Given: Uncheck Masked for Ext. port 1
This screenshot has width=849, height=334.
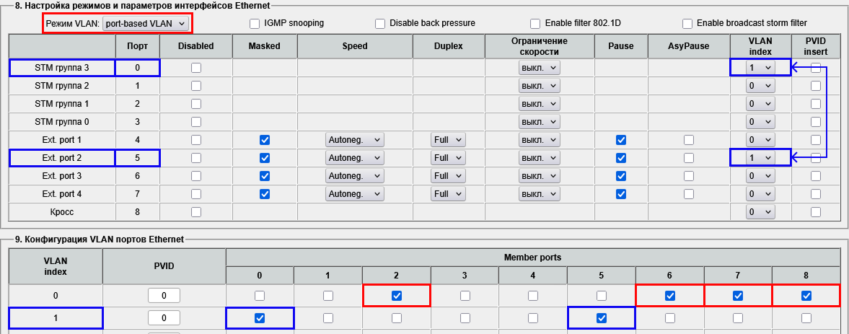Looking at the screenshot, I should pos(265,140).
